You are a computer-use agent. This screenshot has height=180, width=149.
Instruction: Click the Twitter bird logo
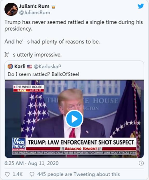140,6
